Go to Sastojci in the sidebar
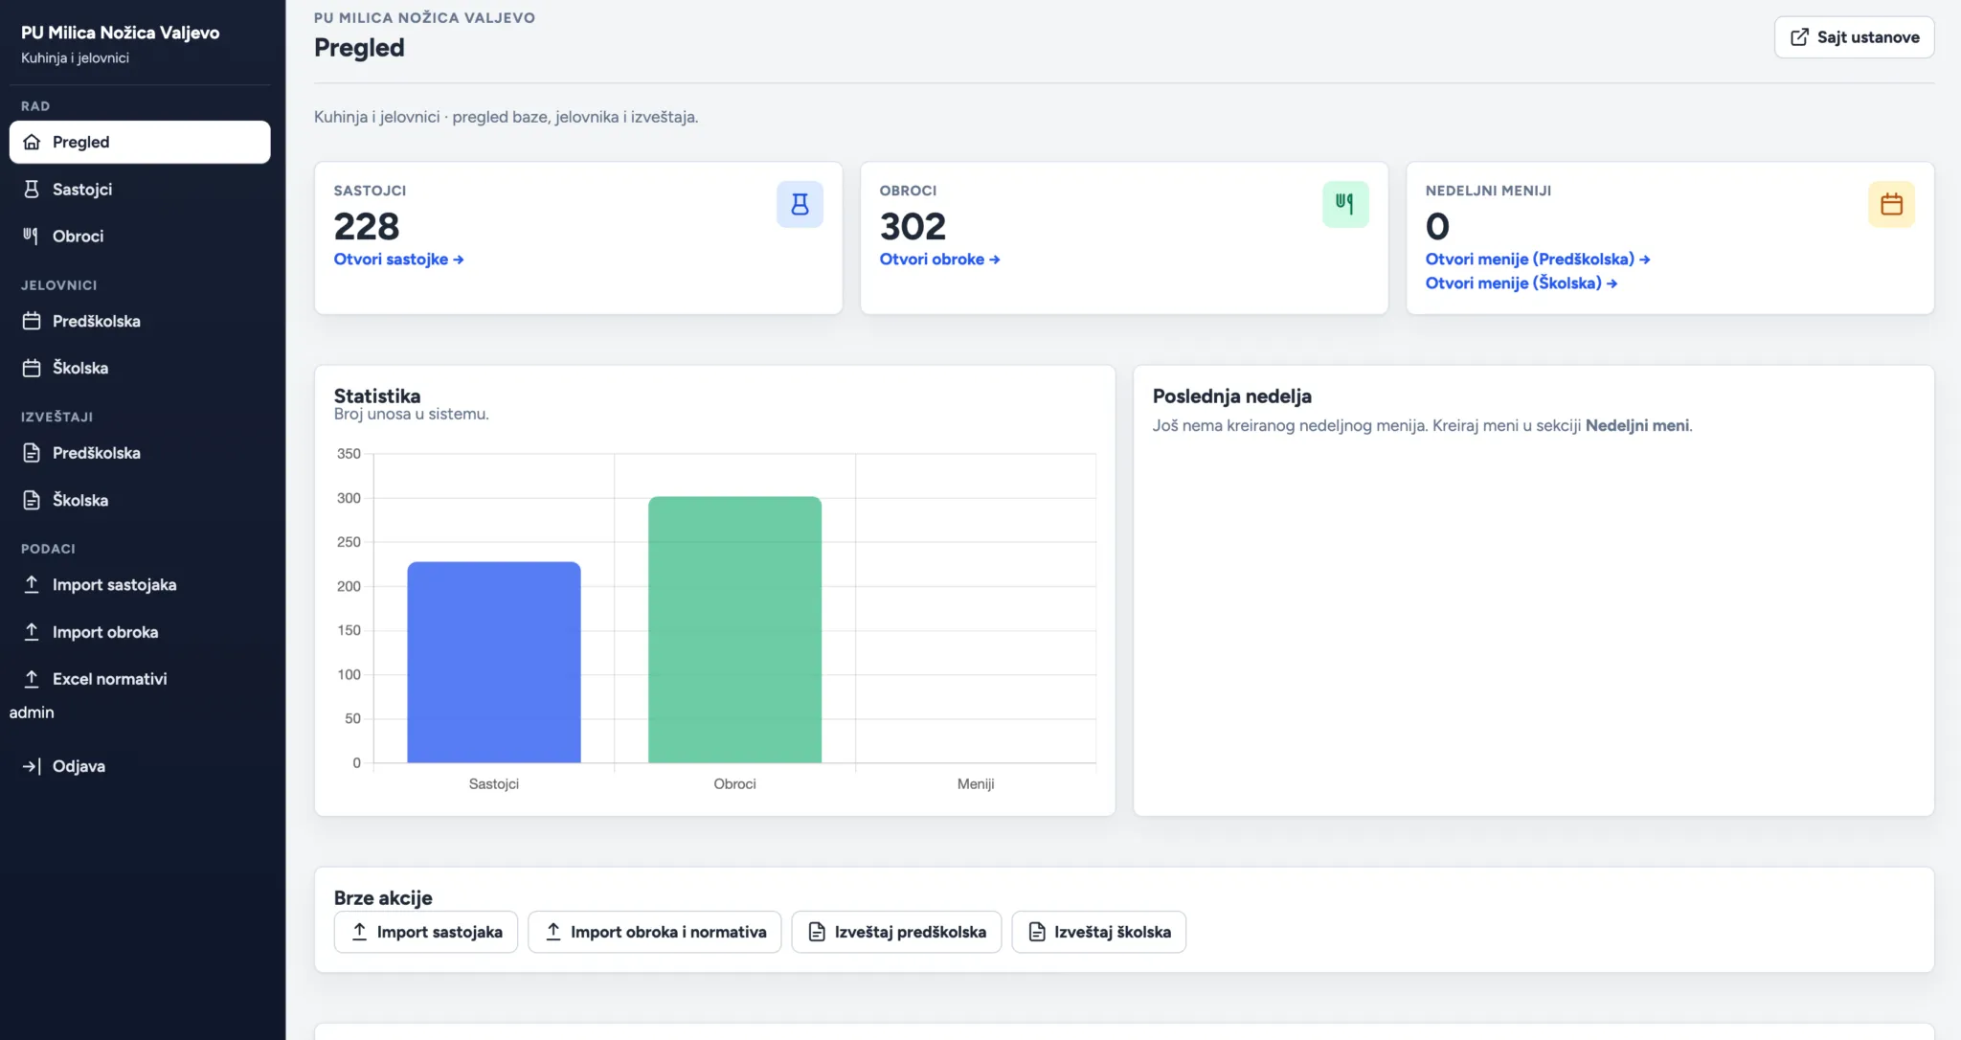This screenshot has width=1961, height=1040. pyautogui.click(x=140, y=189)
